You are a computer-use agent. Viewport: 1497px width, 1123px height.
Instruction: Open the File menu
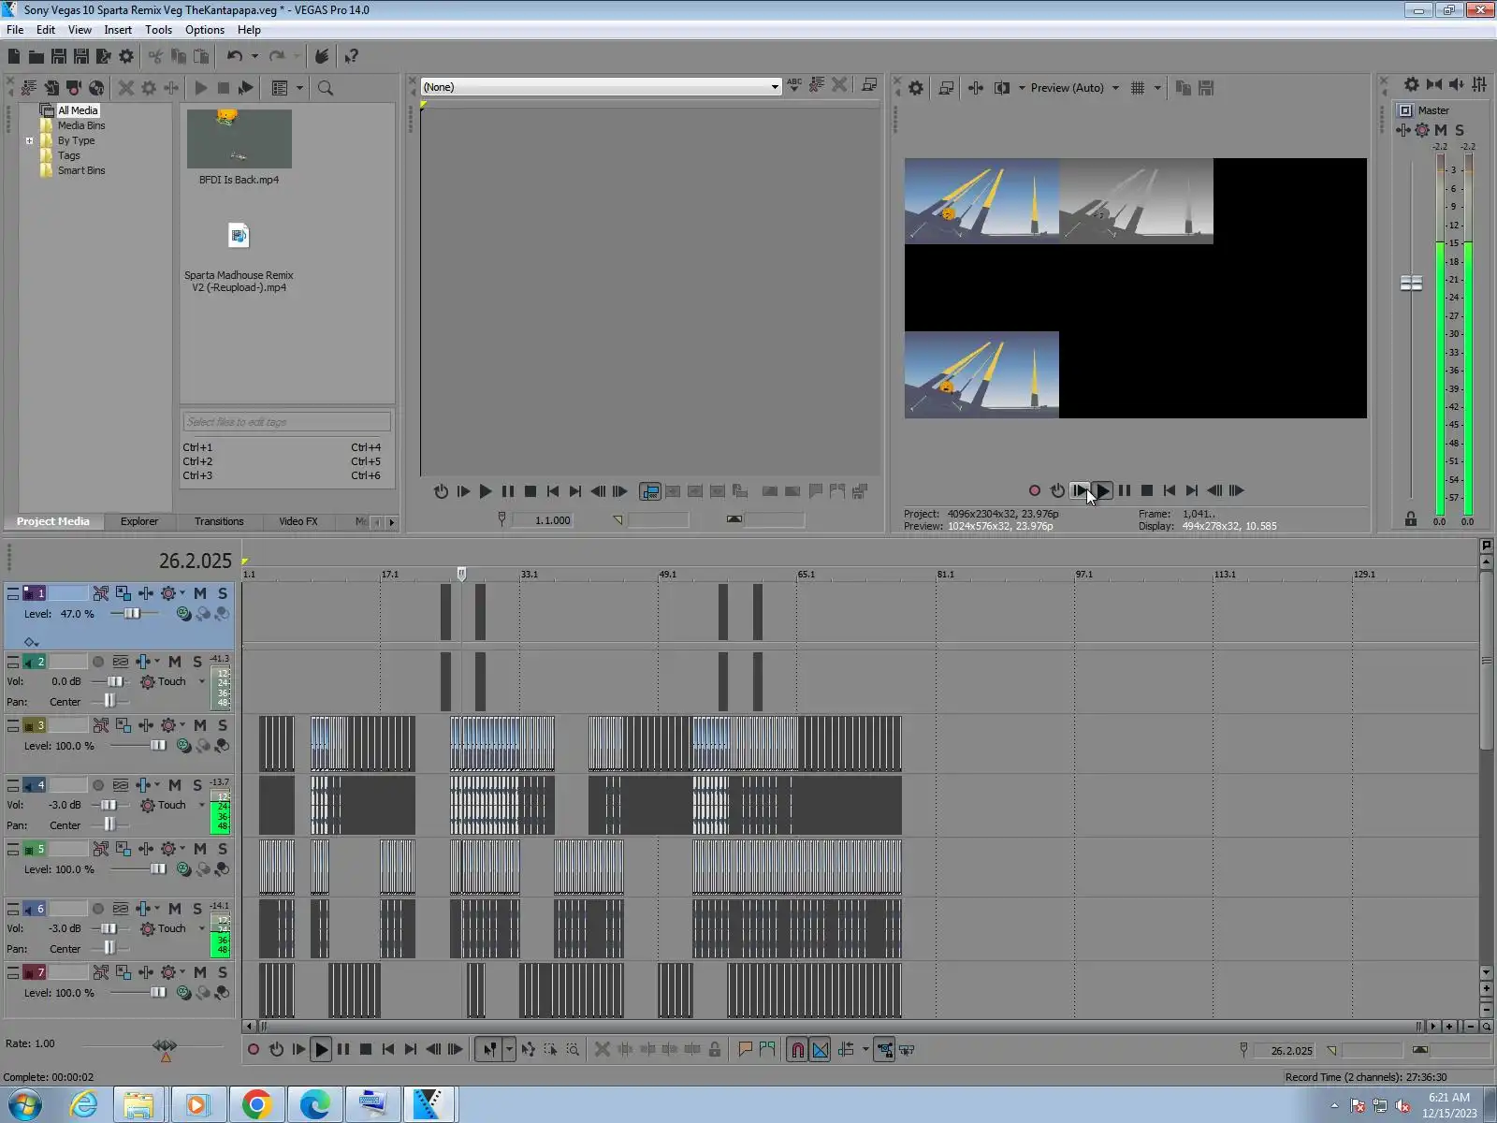[15, 30]
